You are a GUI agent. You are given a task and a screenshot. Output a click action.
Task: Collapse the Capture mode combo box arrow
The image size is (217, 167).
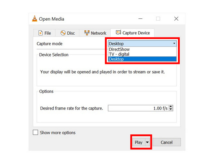point(174,43)
